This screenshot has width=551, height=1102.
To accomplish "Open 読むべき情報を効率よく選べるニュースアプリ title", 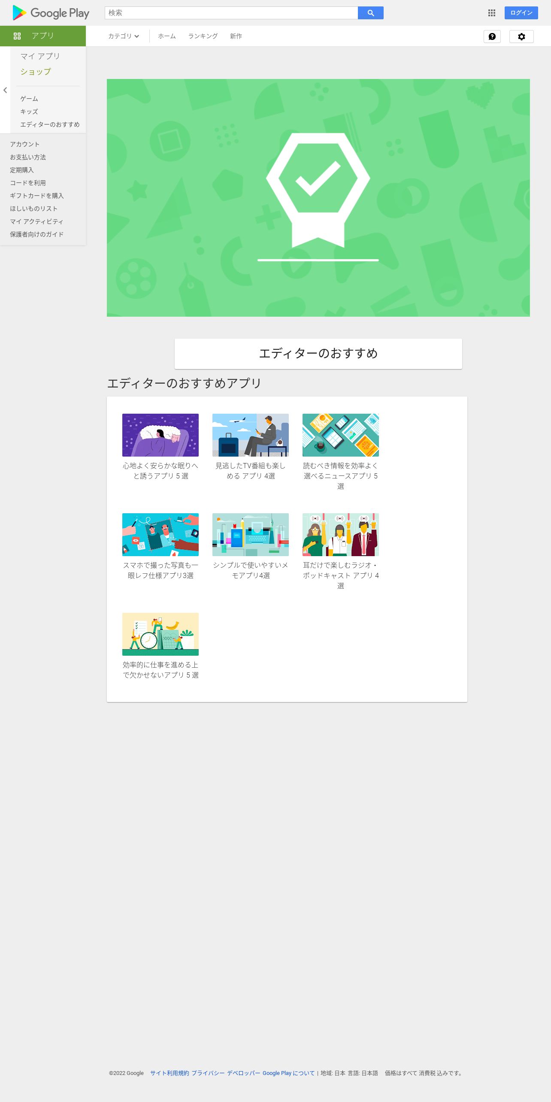I will [x=341, y=476].
